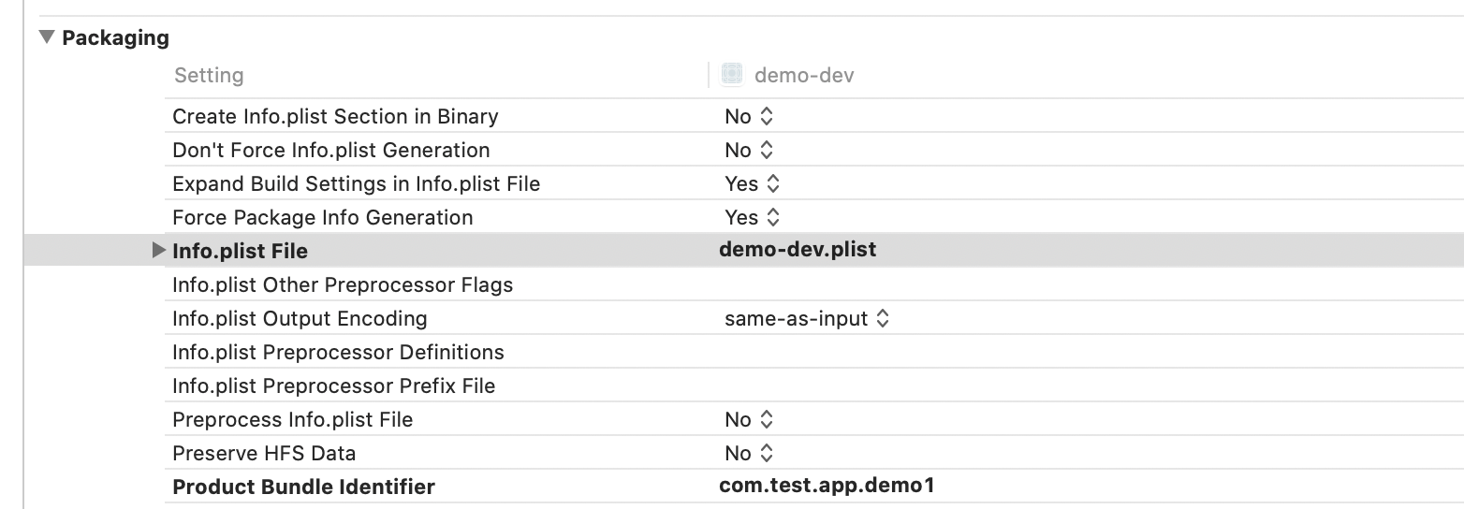Select the Info.plist File setting label
The image size is (1464, 509).
pos(240,252)
